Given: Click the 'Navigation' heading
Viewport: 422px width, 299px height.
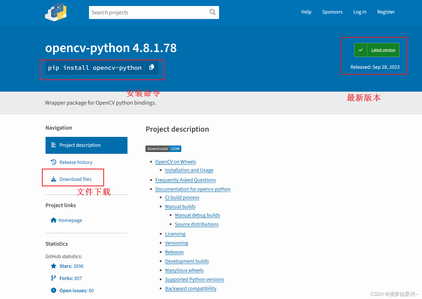Looking at the screenshot, I should (59, 128).
